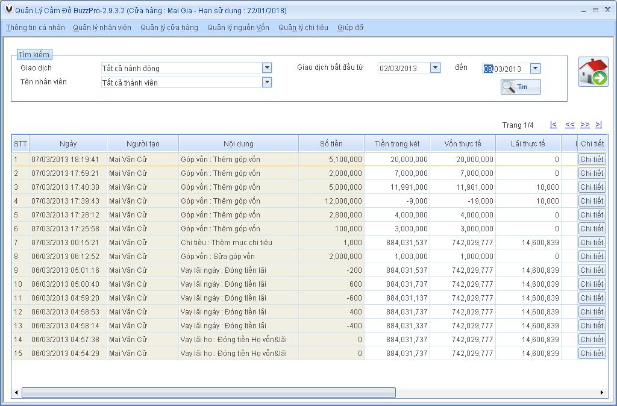Viewport: 617px width, 406px height.
Task: Click the scrollbar right arrow
Action: point(602,392)
